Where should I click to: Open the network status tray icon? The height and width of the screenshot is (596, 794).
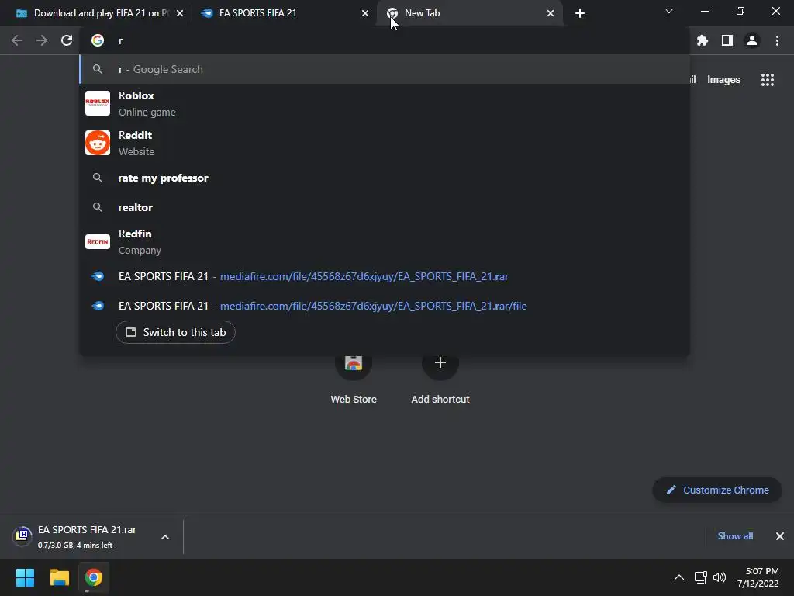point(700,577)
